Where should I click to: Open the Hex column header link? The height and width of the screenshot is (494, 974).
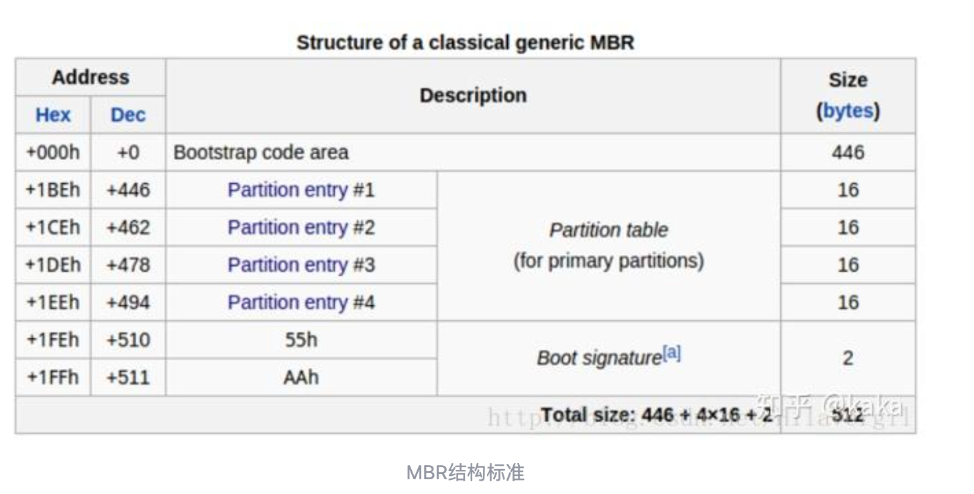(x=53, y=115)
